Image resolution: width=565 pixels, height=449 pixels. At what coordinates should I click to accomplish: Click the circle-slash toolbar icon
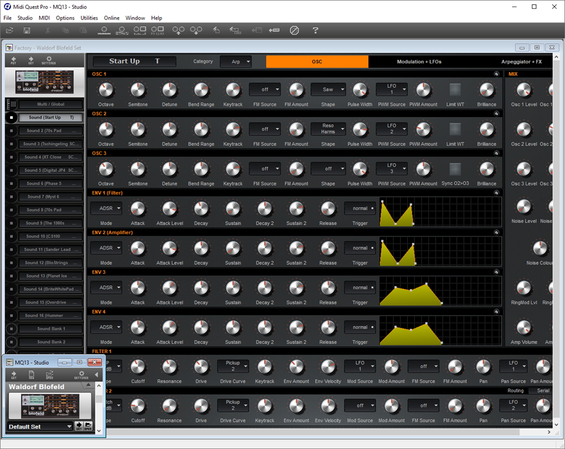point(294,30)
